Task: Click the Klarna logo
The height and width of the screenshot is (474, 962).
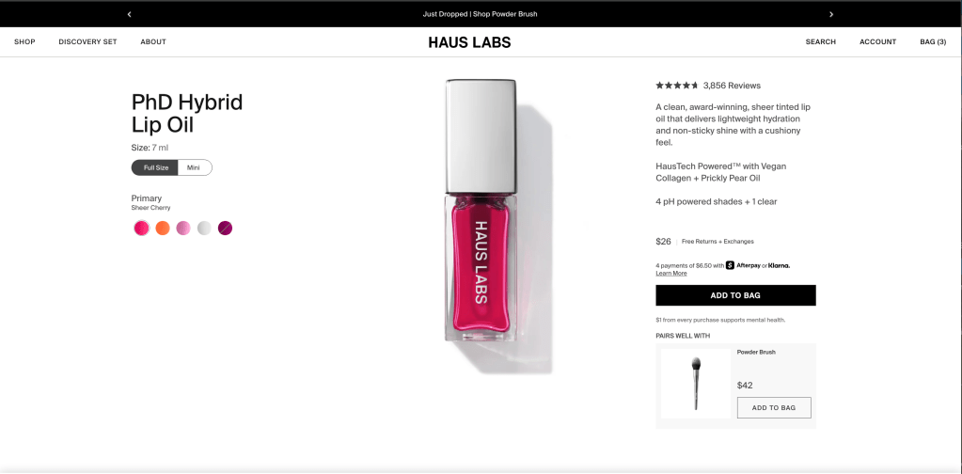Action: (x=780, y=265)
